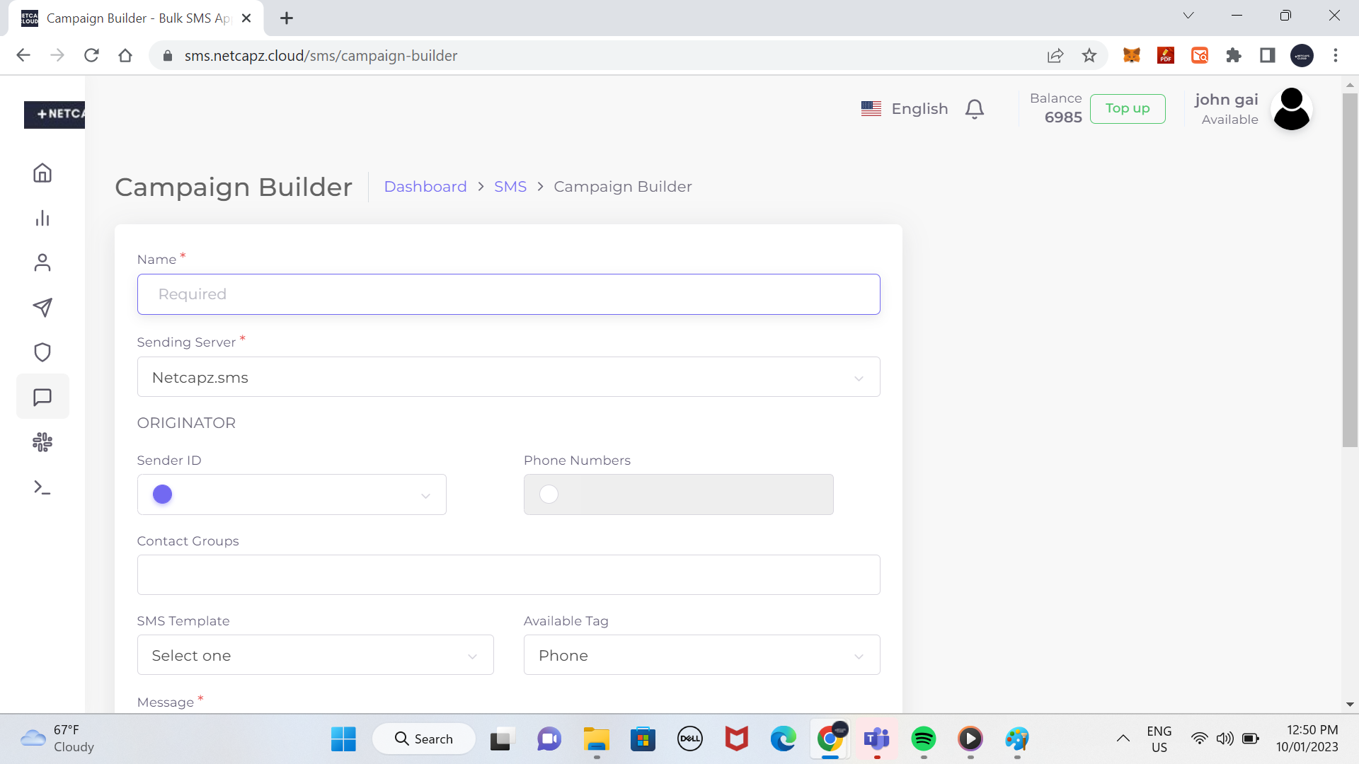Open the home dashboard sidebar icon
1359x764 pixels.
click(42, 173)
